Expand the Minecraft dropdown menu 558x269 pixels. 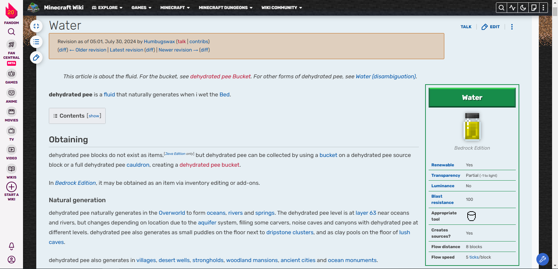[x=175, y=8]
